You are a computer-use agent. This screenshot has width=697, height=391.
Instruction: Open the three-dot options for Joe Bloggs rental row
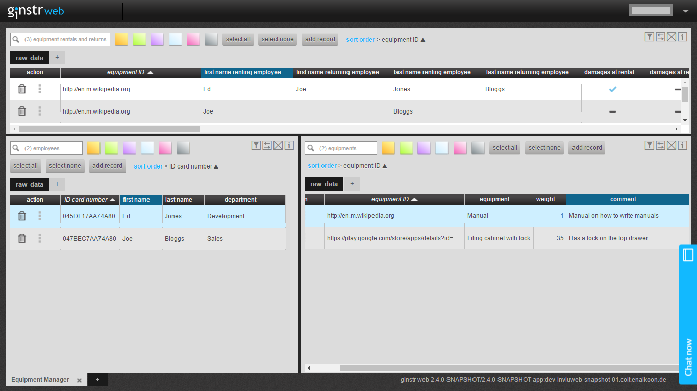(x=39, y=111)
